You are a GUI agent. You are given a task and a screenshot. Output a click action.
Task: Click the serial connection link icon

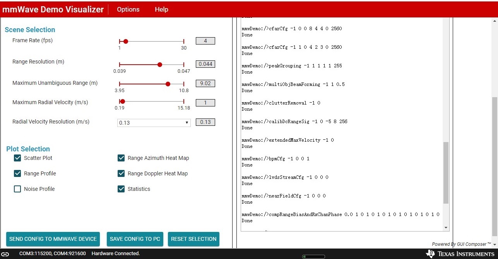[x=5, y=254]
